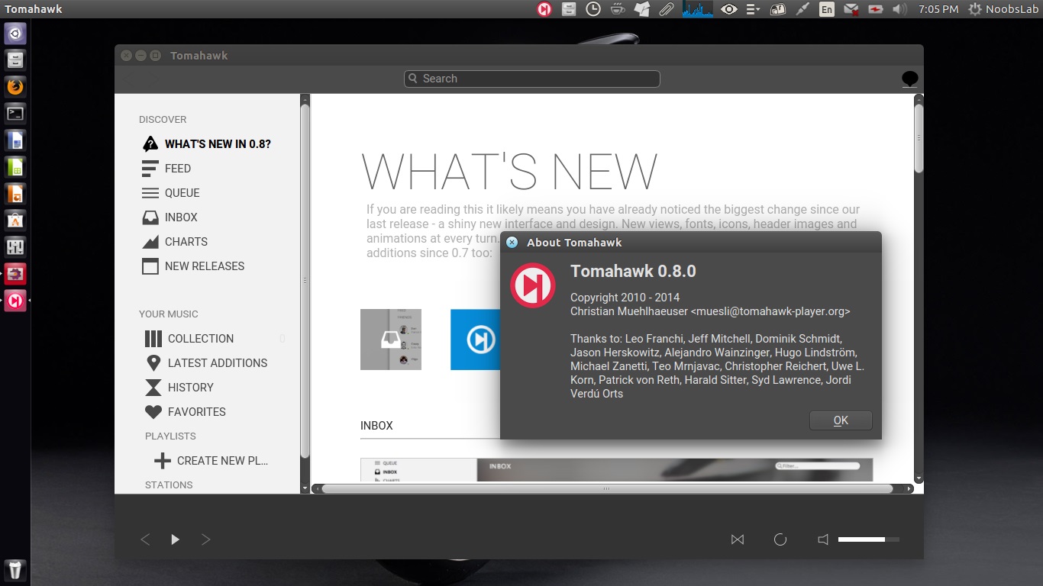The width and height of the screenshot is (1043, 586).
Task: Click the Create New Playlist plus icon
Action: click(163, 460)
